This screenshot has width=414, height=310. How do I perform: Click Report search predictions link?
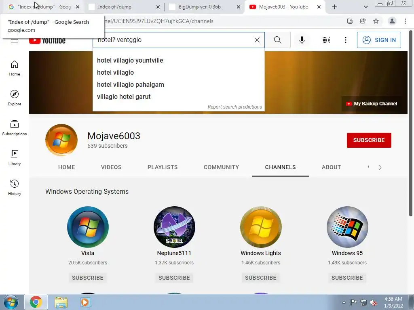(235, 107)
